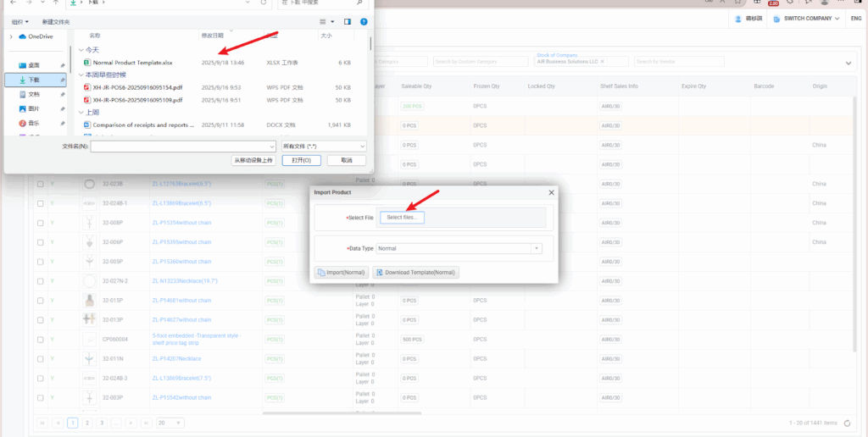The width and height of the screenshot is (868, 437).
Task: Close the Import Product dialog
Action: [x=551, y=192]
